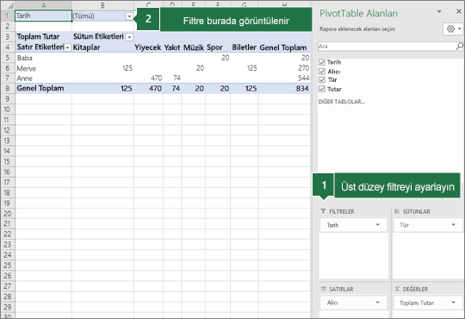Image resolution: width=465 pixels, height=319 pixels.
Task: Close the PivotTable Alanları pane
Action: [x=458, y=11]
